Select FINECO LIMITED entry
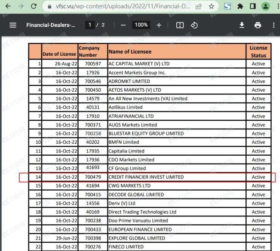 tap(126, 247)
